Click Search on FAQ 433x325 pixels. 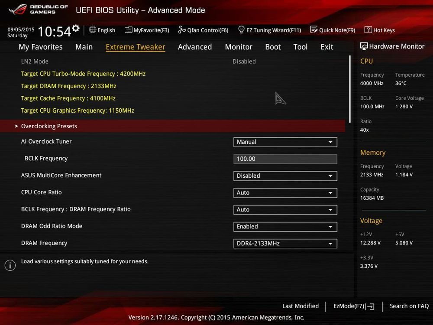(x=409, y=306)
